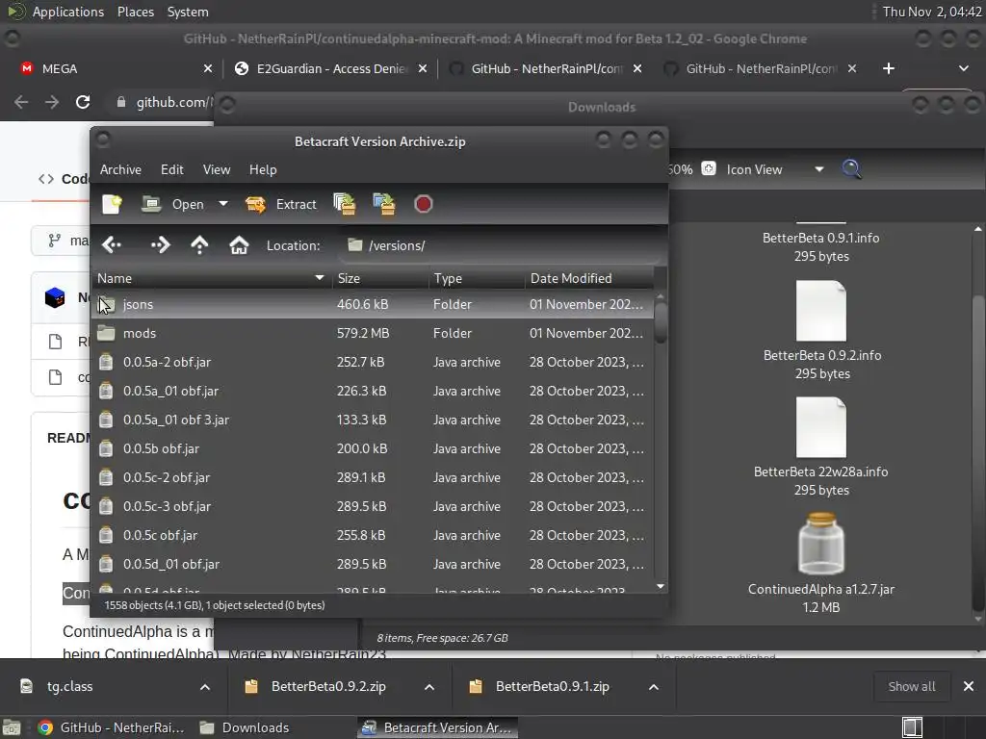Open options for the tg.class download
This screenshot has height=739, width=986.
point(205,687)
